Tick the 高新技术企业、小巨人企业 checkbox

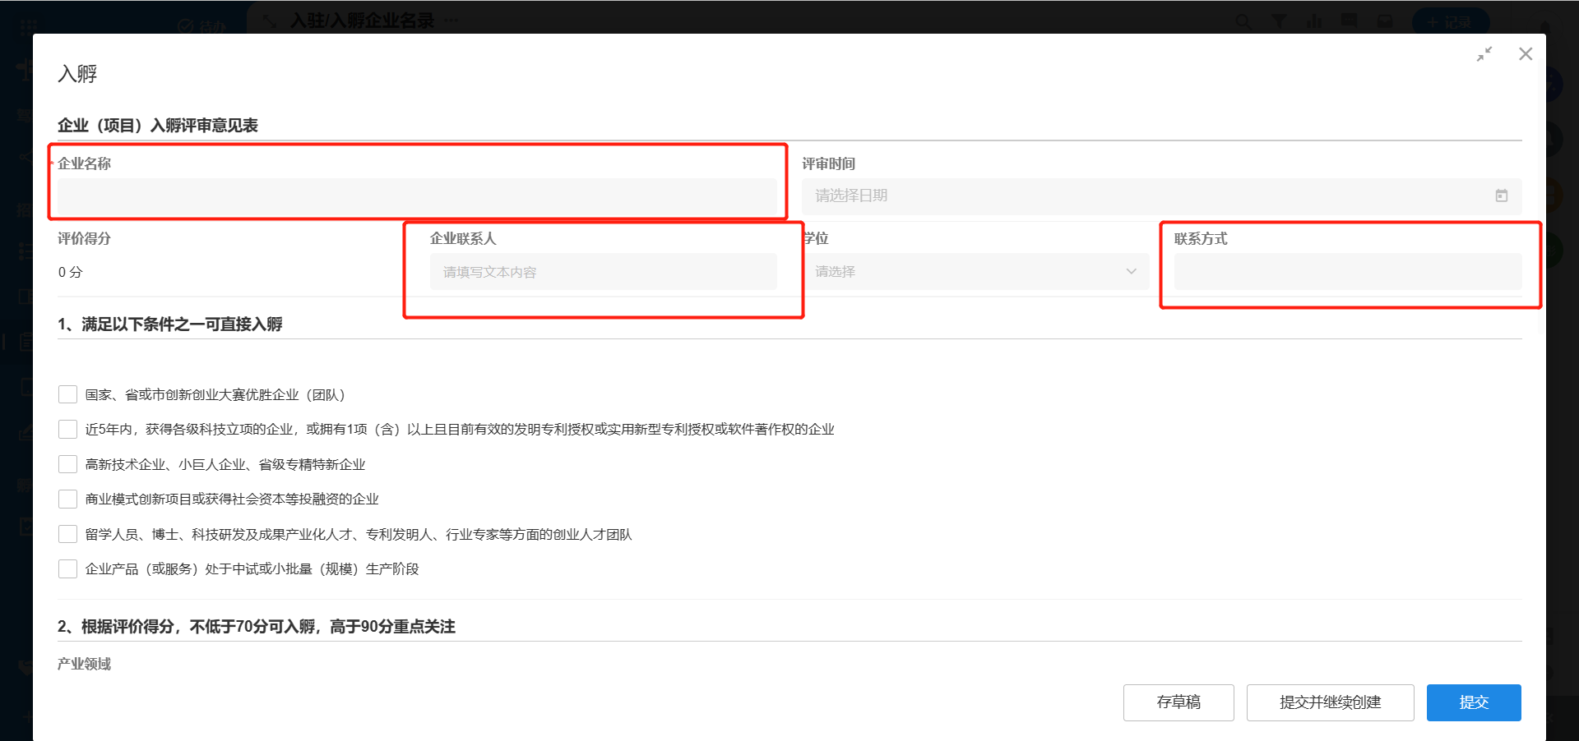(68, 464)
